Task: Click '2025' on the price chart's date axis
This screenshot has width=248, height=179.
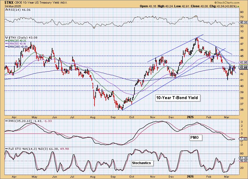Action: click(190, 117)
